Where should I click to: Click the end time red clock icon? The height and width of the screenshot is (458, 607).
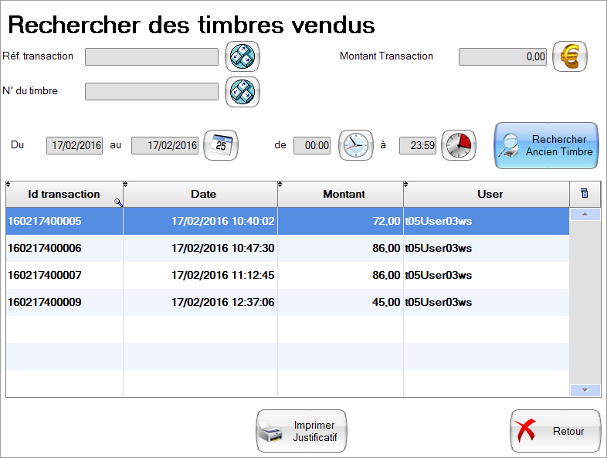pos(459,145)
